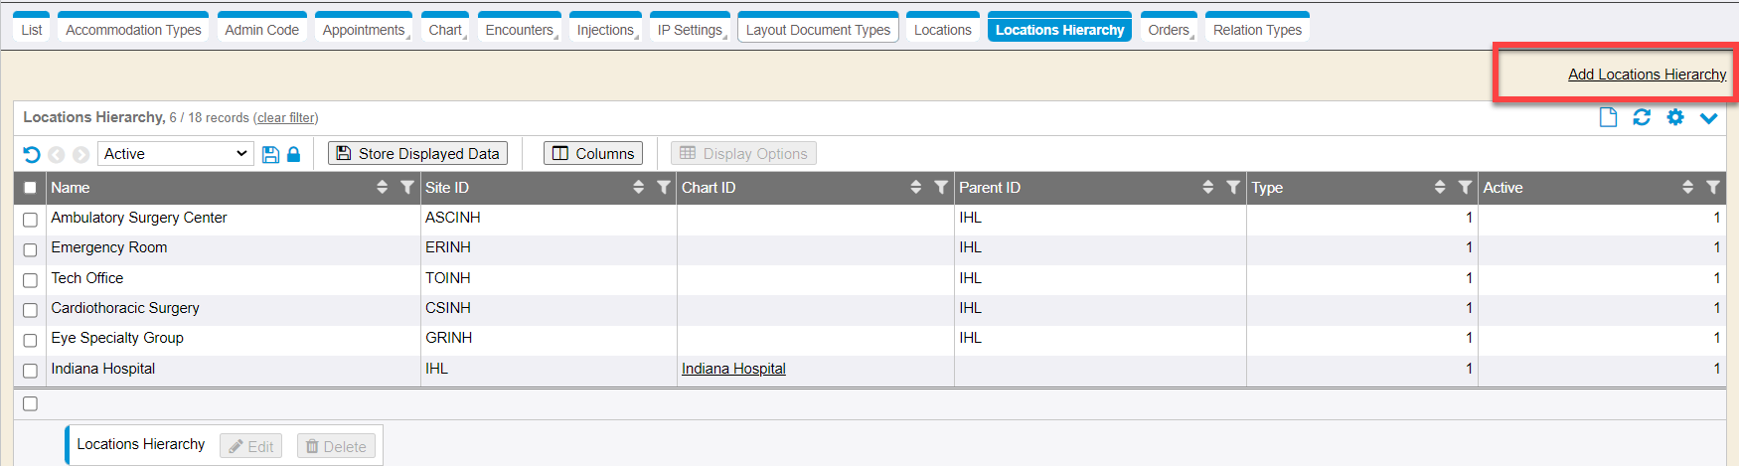Open the Accommodation Types tab
Screen dimensions: 1739x466
tap(133, 30)
